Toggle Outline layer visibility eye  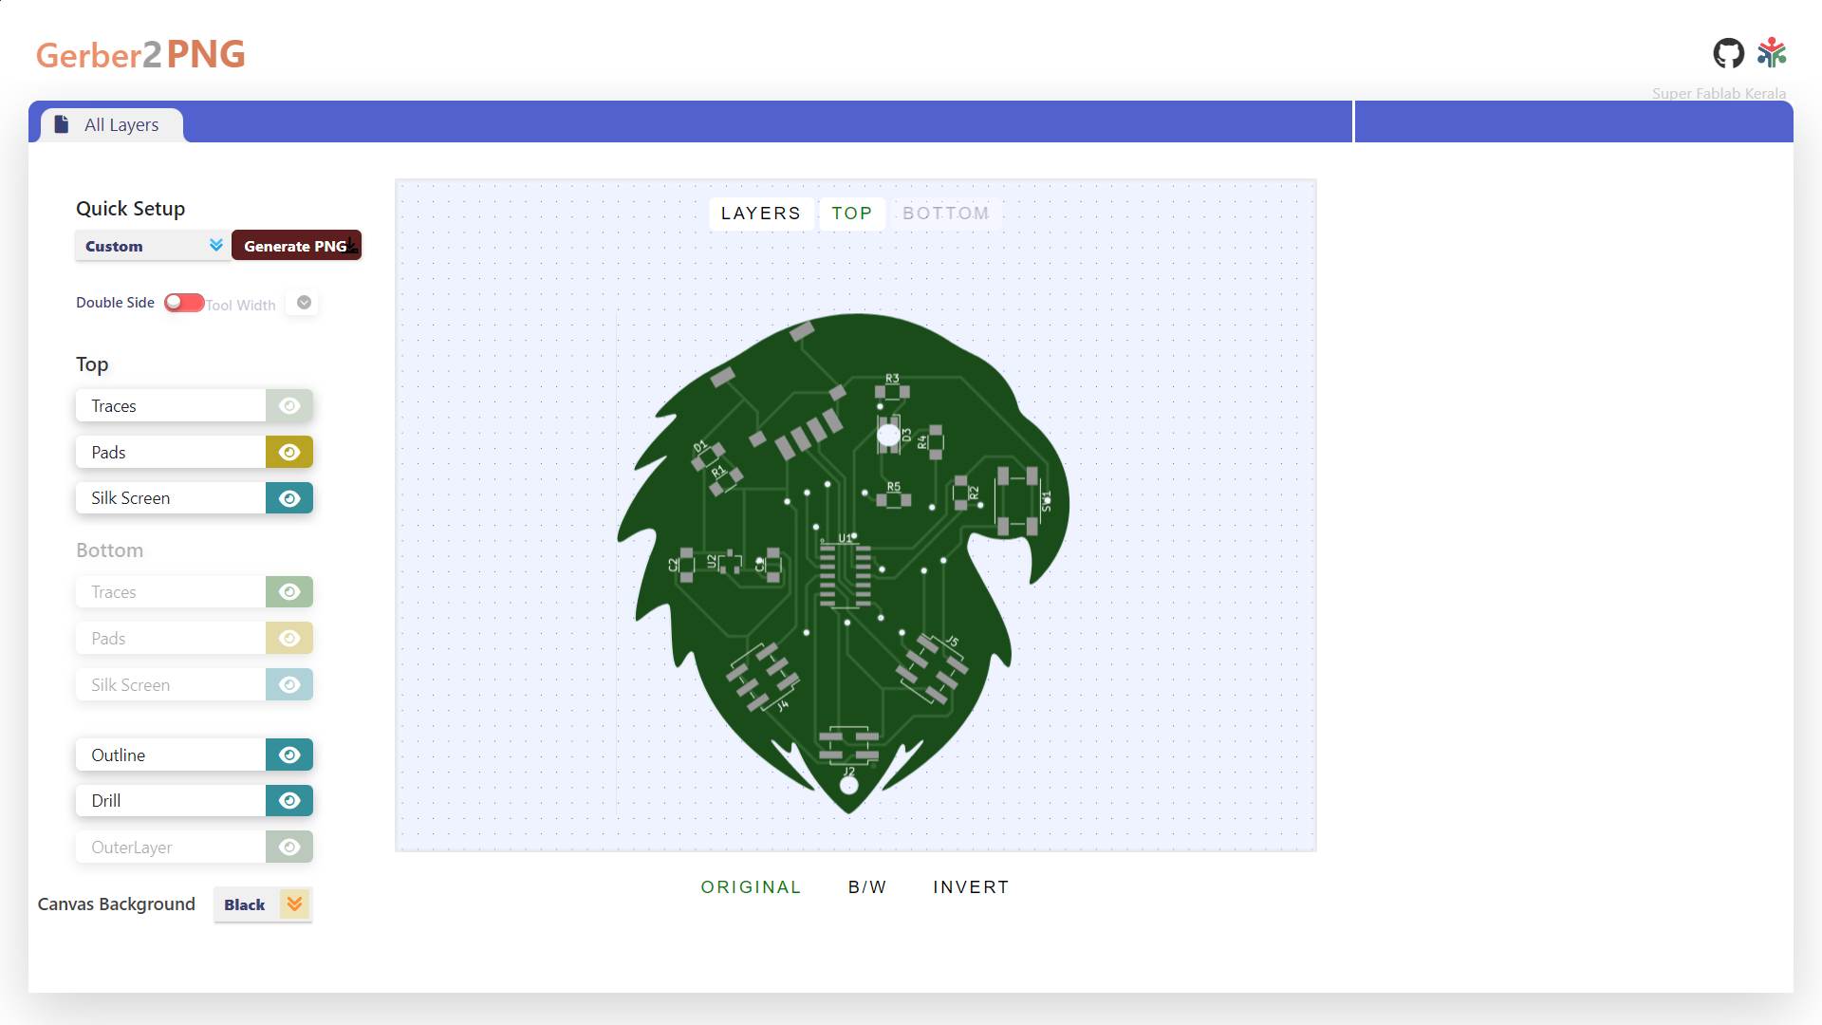pos(289,755)
